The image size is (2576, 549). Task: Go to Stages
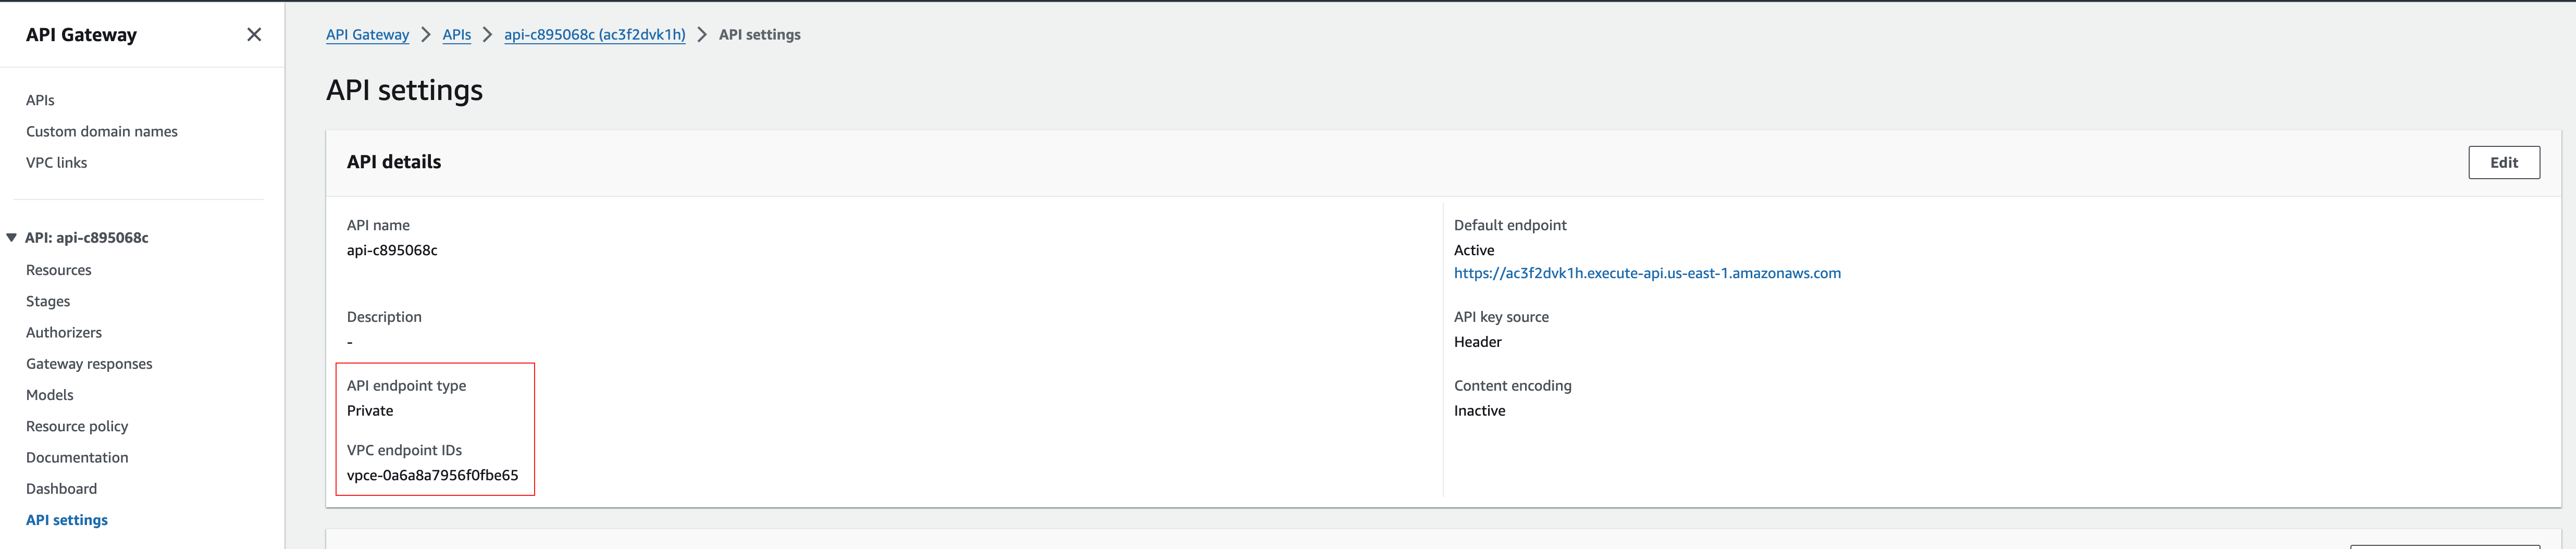(x=47, y=301)
